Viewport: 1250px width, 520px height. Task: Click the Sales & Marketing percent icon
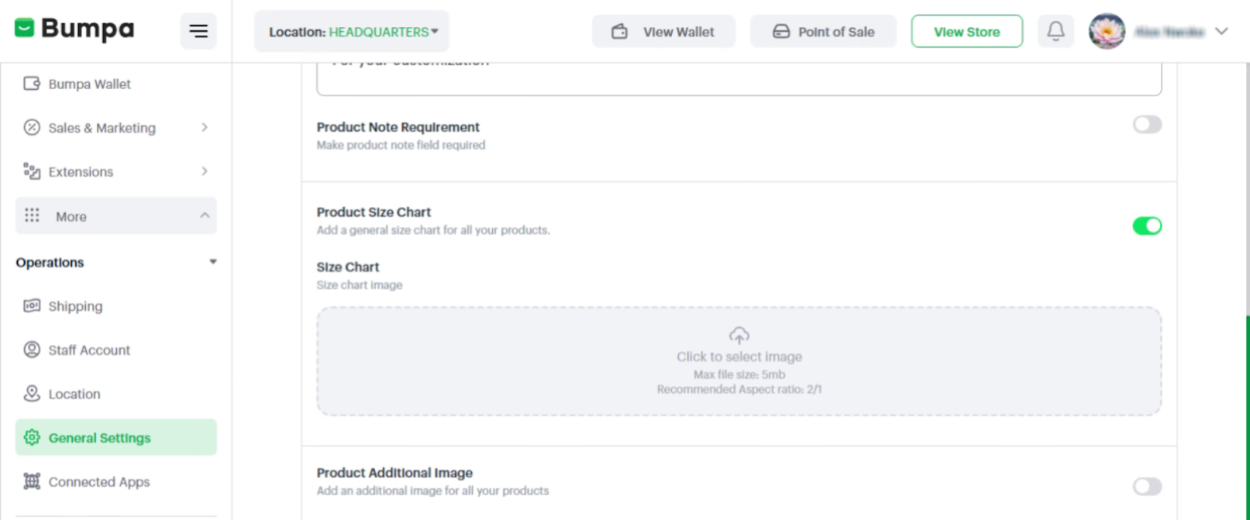(31, 128)
